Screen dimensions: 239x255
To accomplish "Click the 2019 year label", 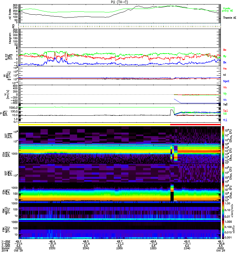I will (x=4, y=251).
